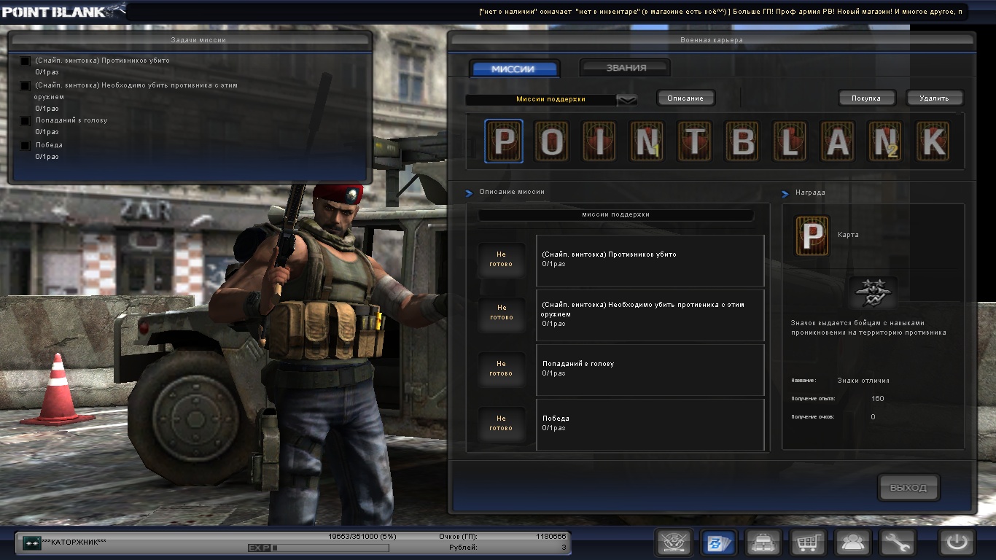Expand the Миссии поддержки dropdown arrow

click(627, 100)
